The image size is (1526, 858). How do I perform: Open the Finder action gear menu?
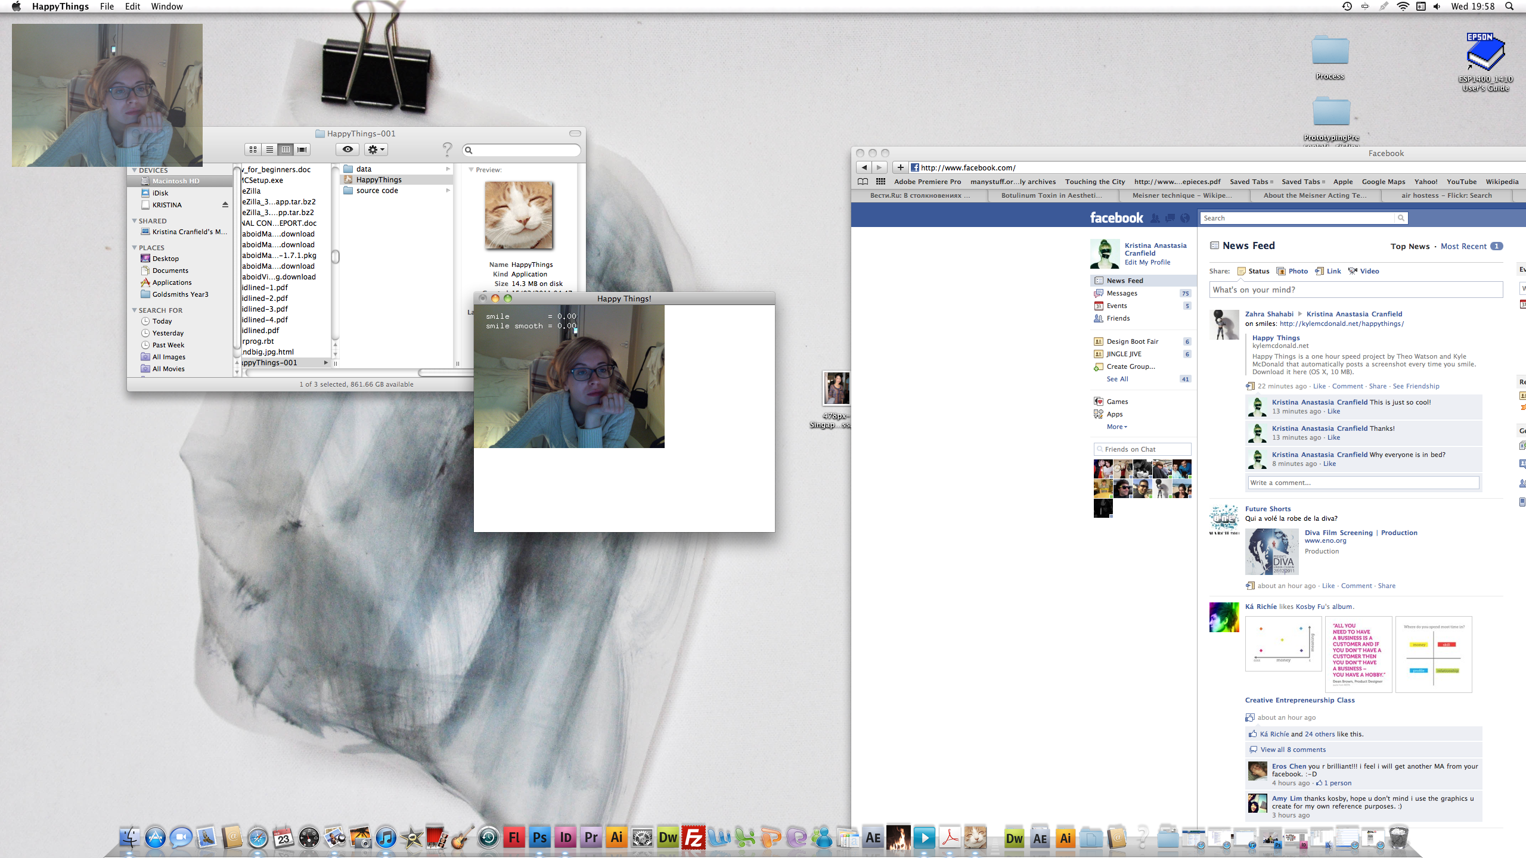coord(376,150)
